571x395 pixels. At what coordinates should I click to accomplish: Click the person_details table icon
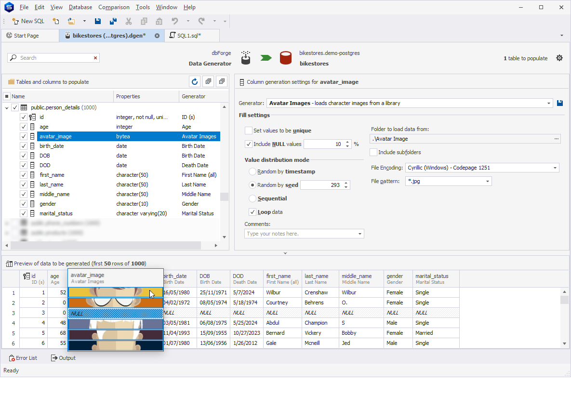click(24, 107)
